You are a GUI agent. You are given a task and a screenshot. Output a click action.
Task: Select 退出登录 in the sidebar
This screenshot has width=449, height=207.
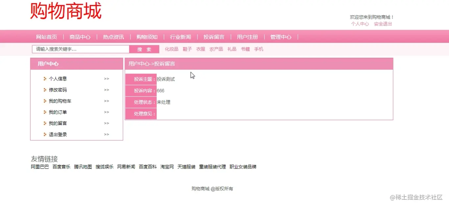[x=58, y=135]
